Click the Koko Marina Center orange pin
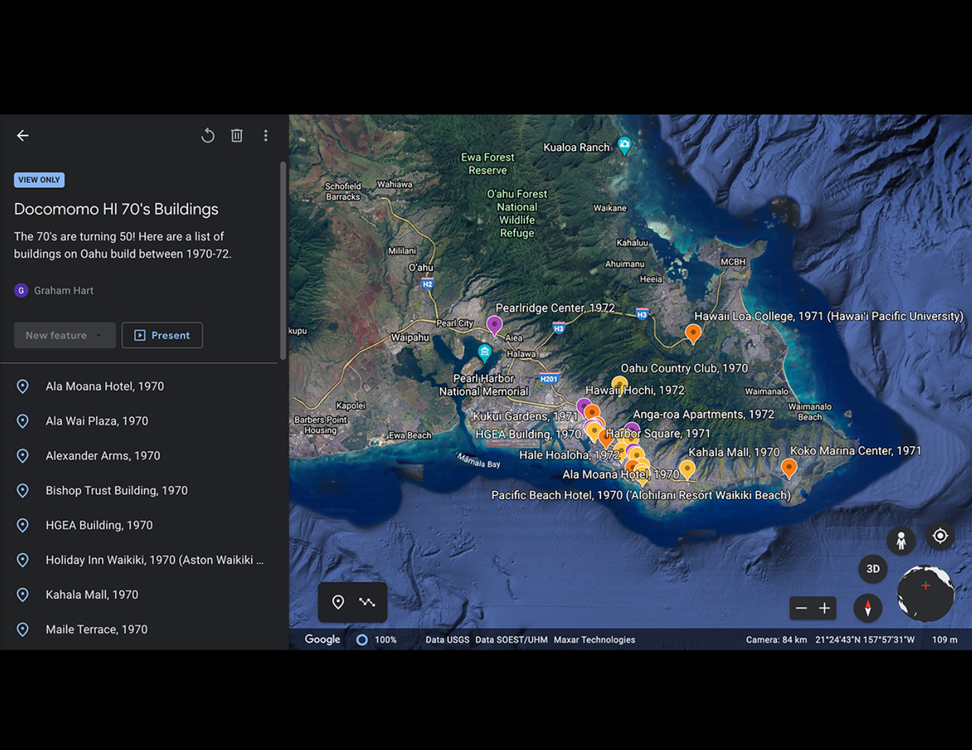The width and height of the screenshot is (972, 750). (789, 468)
